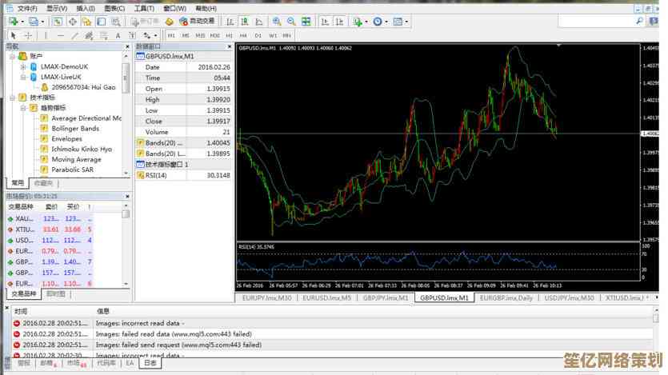Click the zoom in magnifier icon
The image size is (668, 375).
277,22
